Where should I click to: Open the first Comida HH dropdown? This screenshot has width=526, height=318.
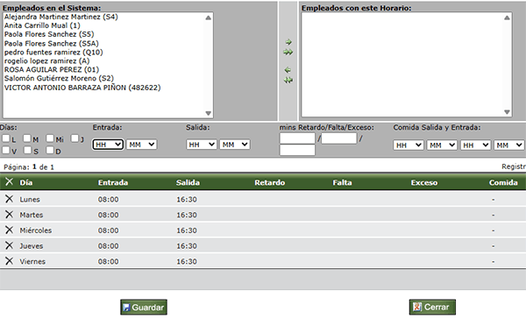(x=409, y=145)
